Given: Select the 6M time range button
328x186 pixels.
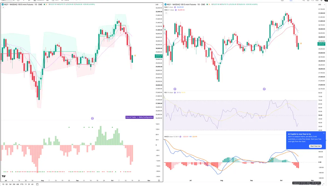Looking at the screenshot, I should coord(17,184).
